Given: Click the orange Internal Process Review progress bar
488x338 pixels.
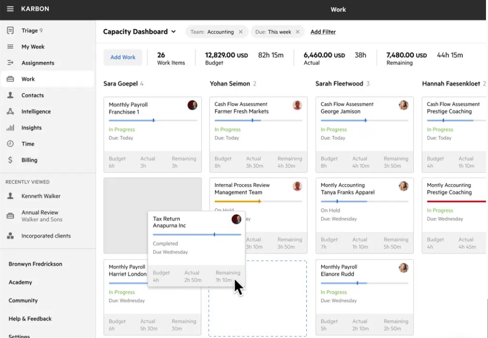Looking at the screenshot, I should tap(259, 201).
